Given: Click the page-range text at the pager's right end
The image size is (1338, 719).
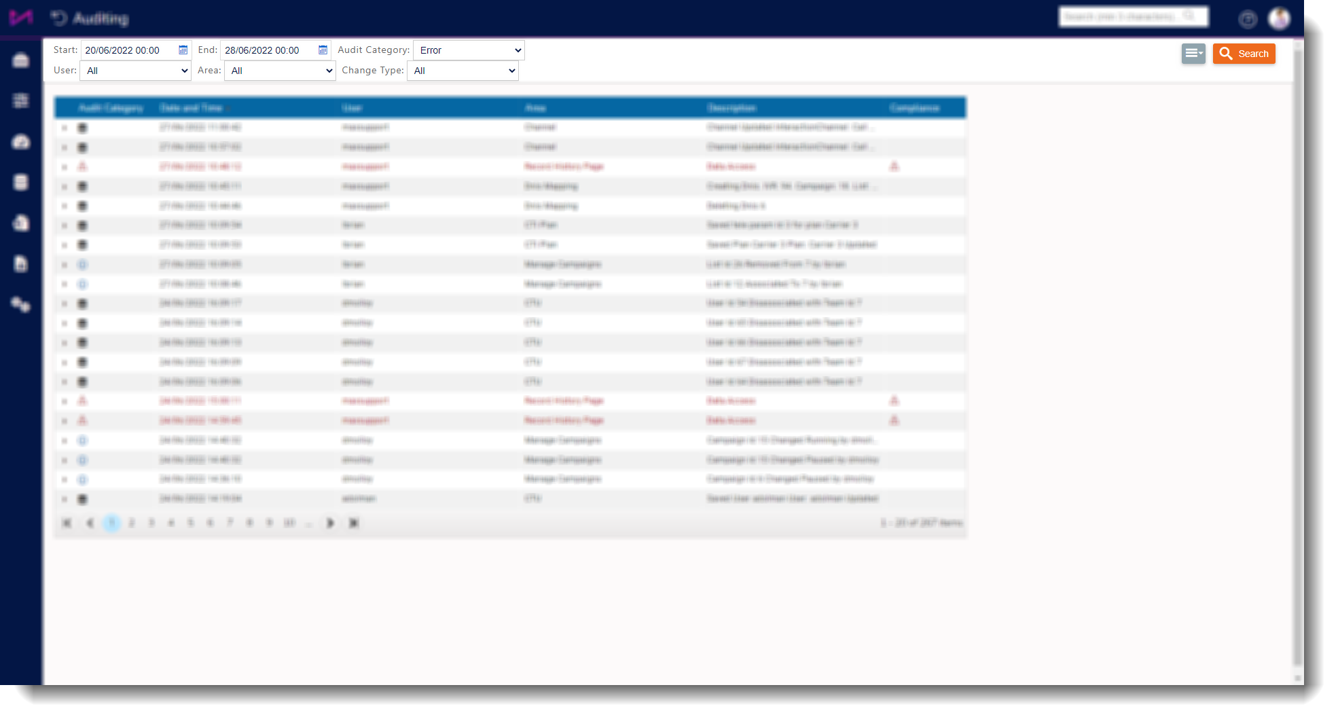Looking at the screenshot, I should coord(922,523).
